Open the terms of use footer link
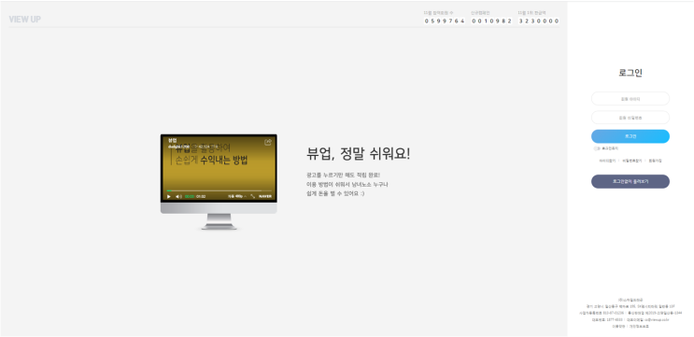 pos(617,327)
